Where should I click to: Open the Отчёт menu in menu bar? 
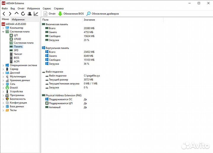[x=21, y=8]
